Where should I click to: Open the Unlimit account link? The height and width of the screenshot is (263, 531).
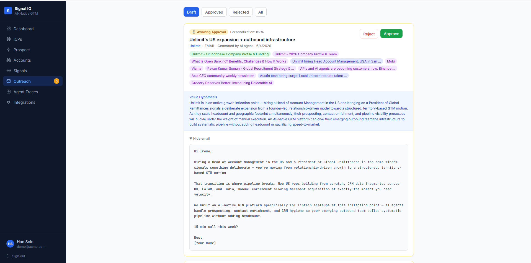pyautogui.click(x=195, y=46)
